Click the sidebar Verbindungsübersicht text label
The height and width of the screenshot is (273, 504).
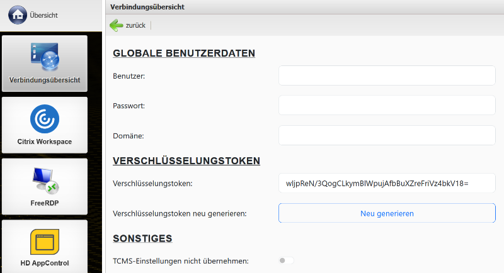[x=44, y=81]
